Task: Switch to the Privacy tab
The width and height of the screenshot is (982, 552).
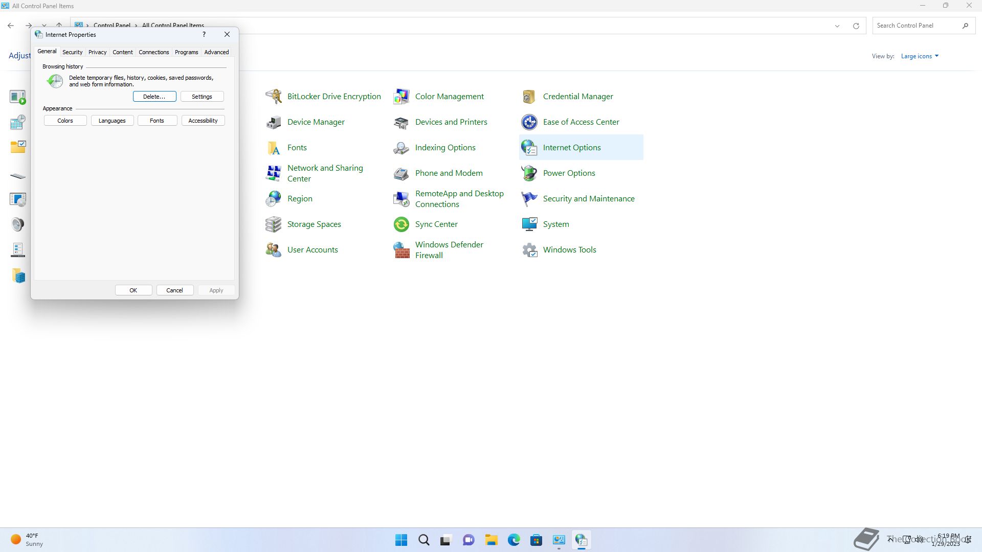Action: coord(97,52)
